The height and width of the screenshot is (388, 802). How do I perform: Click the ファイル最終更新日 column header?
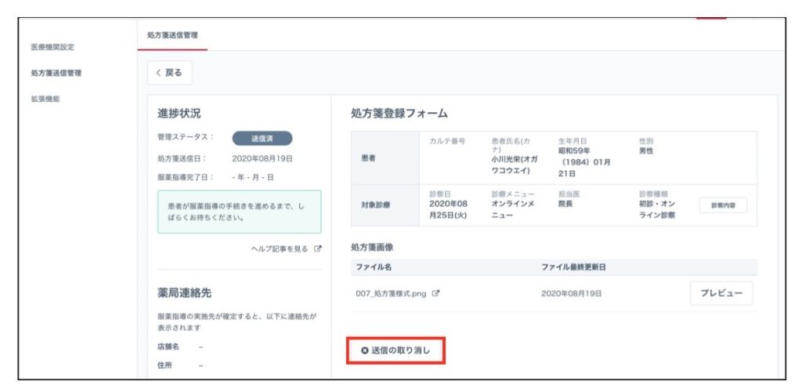[x=573, y=267]
